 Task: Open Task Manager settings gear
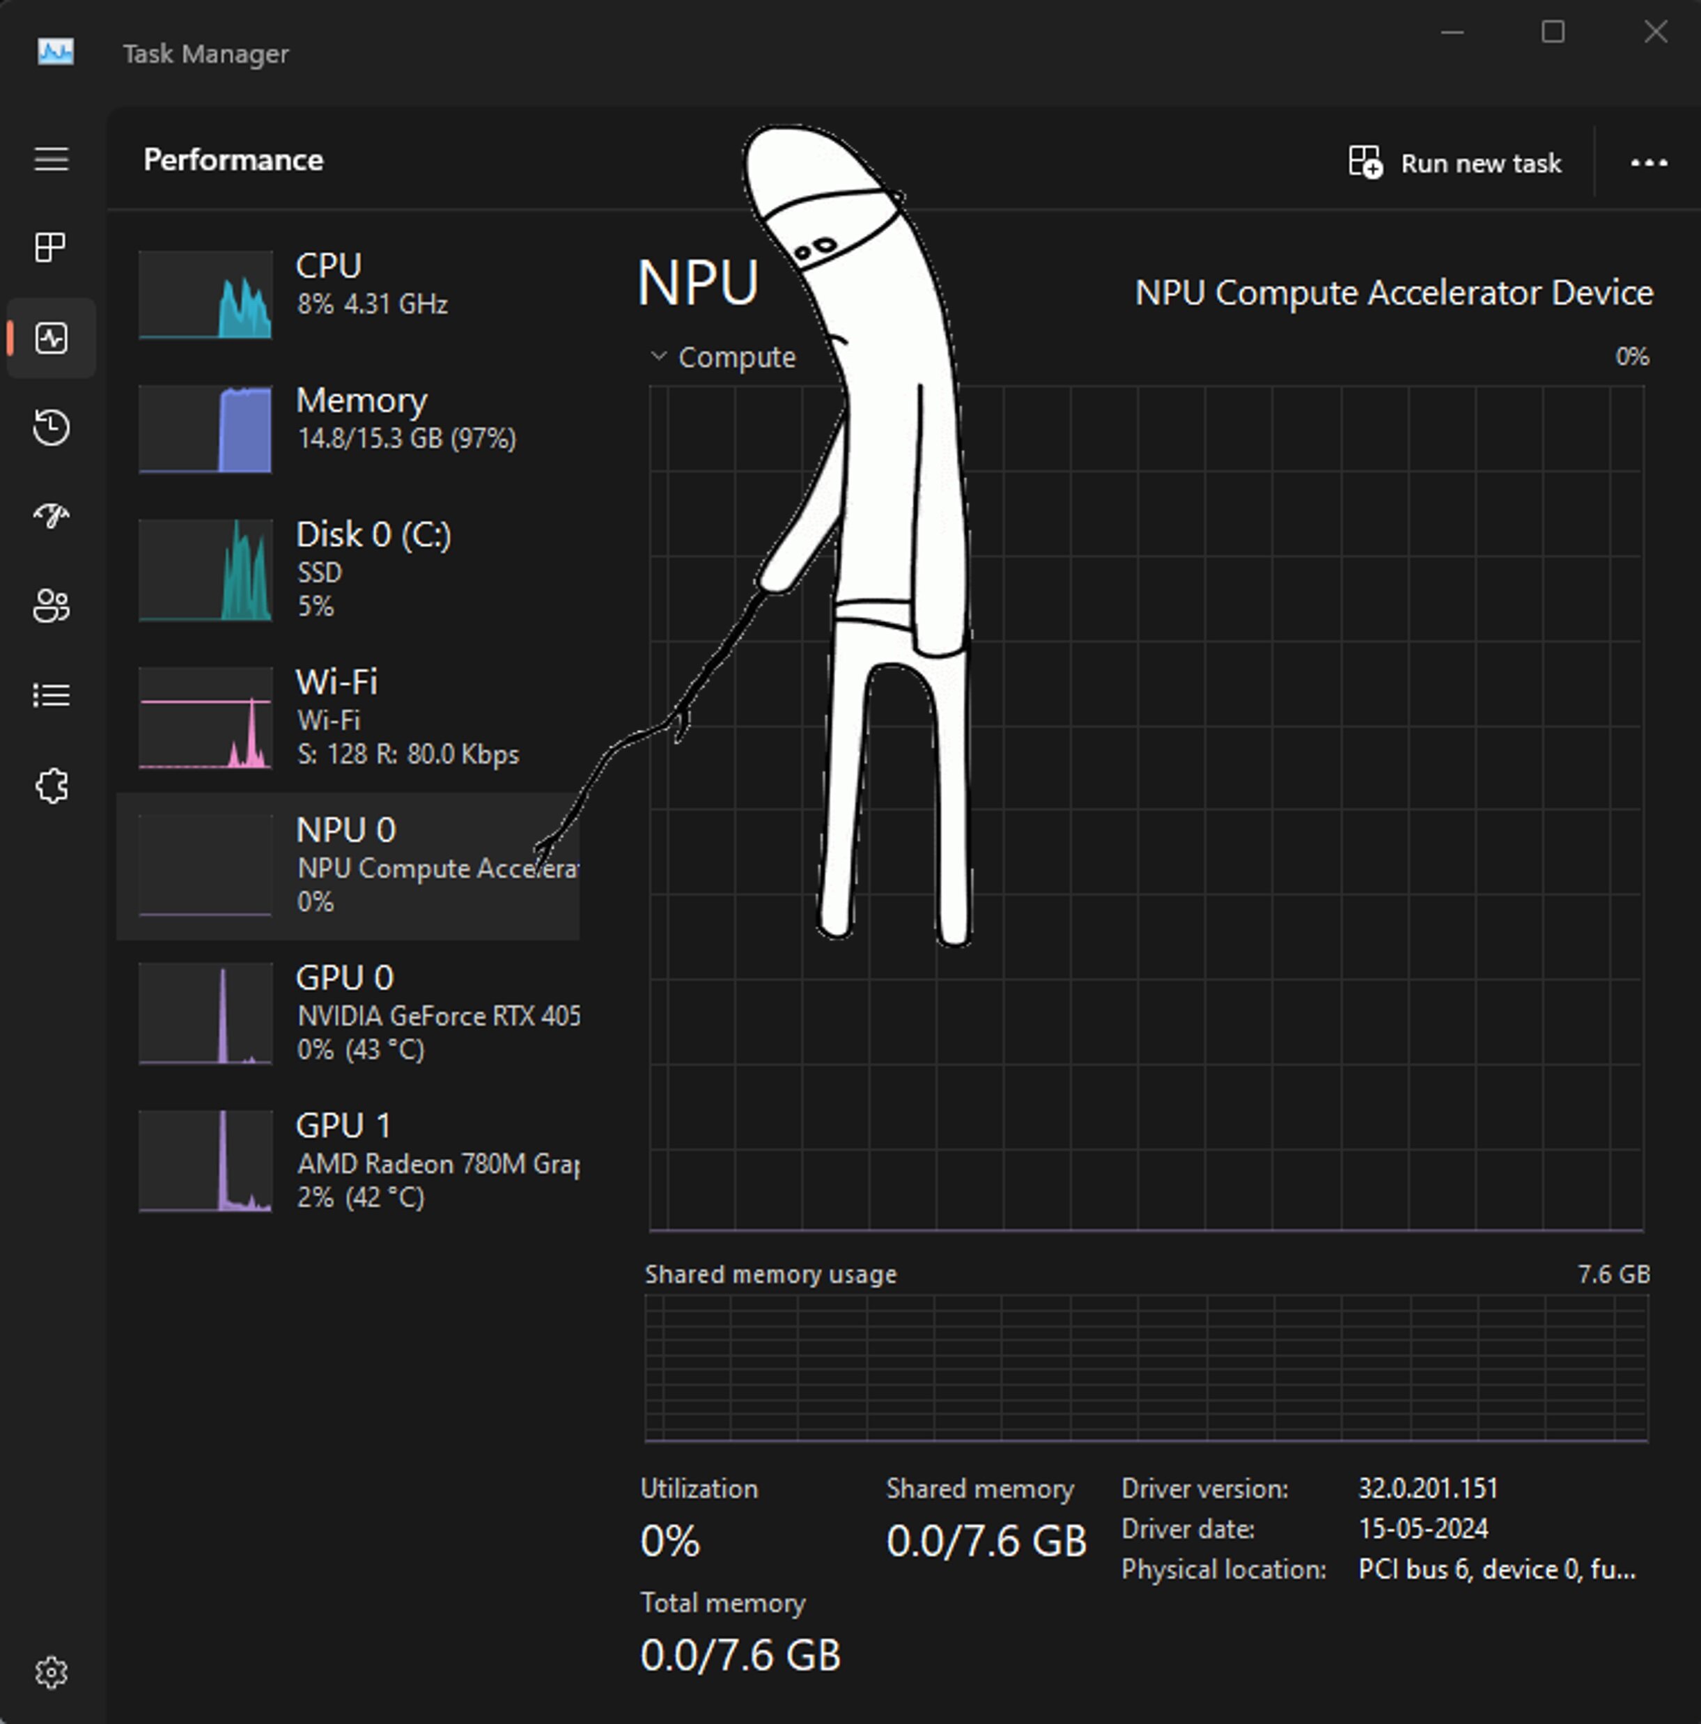[51, 1672]
